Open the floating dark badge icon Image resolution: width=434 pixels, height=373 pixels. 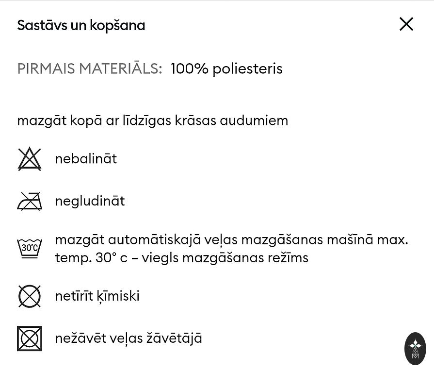tap(415, 348)
